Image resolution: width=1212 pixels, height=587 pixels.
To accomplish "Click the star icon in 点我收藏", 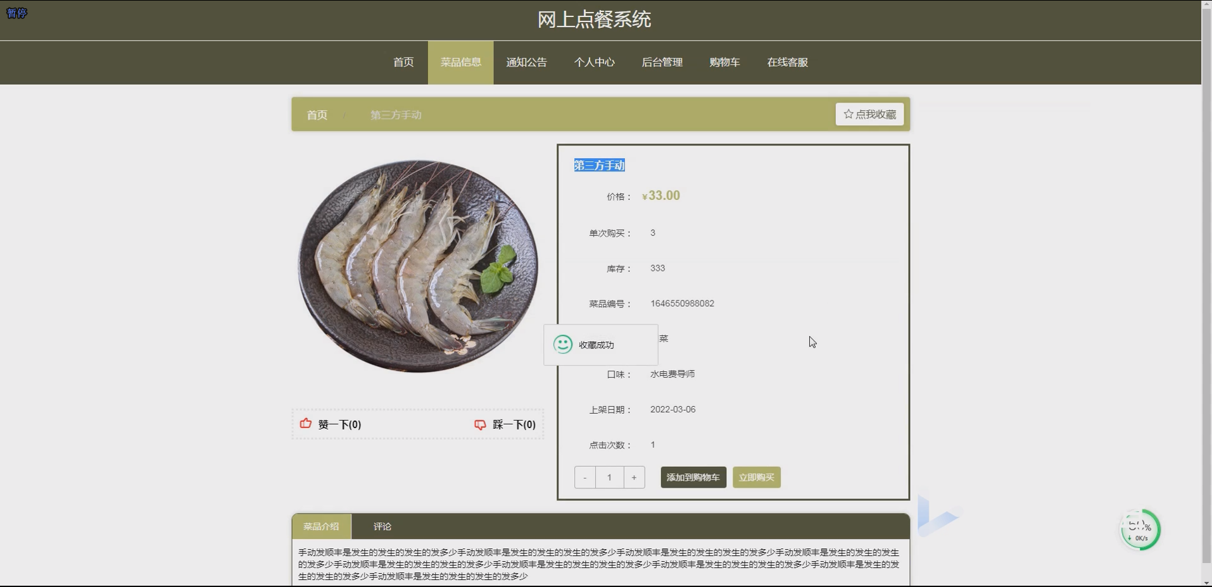I will [848, 114].
